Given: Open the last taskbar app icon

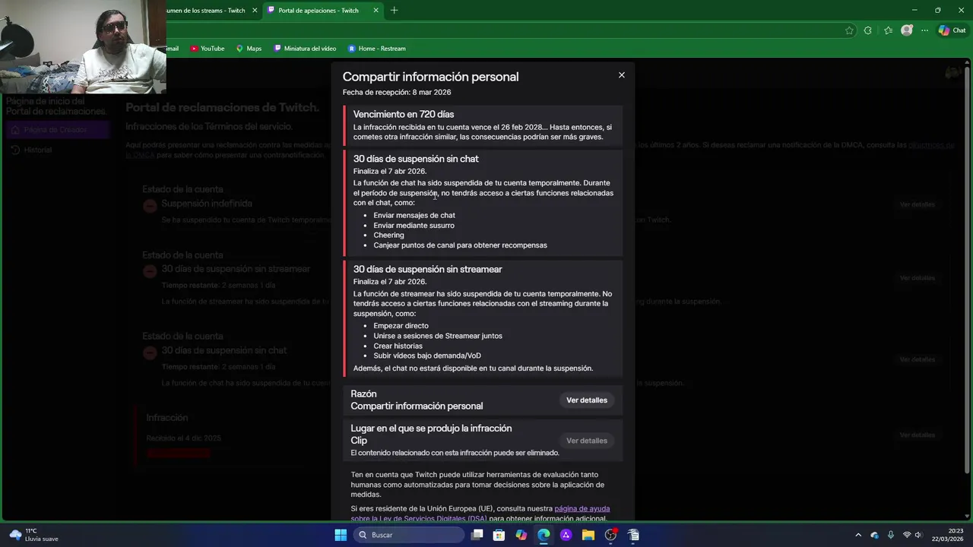Looking at the screenshot, I should tap(633, 535).
